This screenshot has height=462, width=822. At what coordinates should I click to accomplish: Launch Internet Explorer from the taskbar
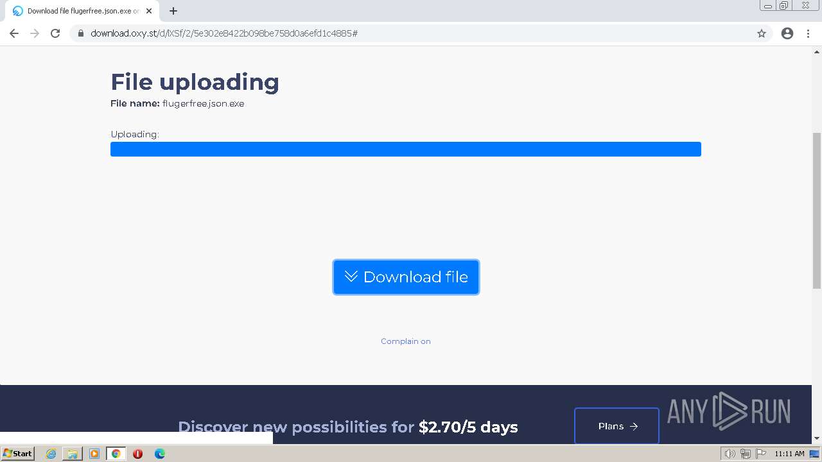point(51,454)
